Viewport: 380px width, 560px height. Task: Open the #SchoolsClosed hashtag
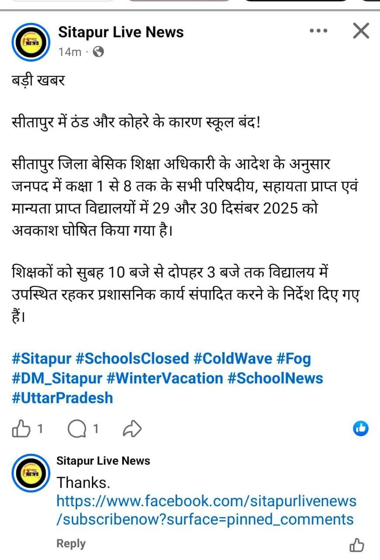[x=132, y=359]
